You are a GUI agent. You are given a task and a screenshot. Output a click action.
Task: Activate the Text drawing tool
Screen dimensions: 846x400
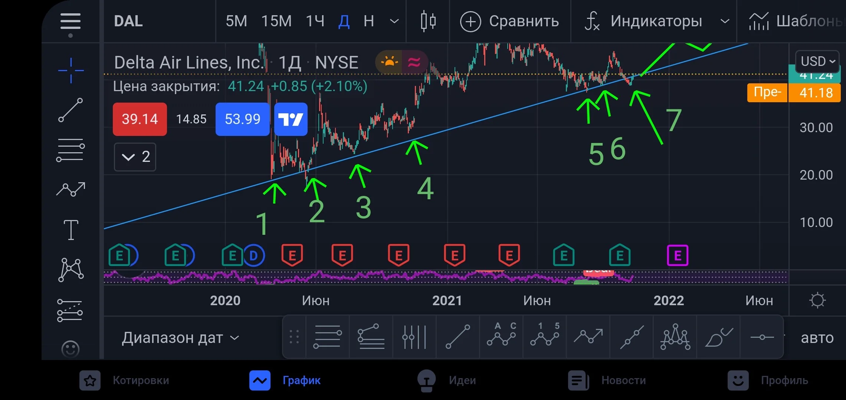click(x=71, y=230)
